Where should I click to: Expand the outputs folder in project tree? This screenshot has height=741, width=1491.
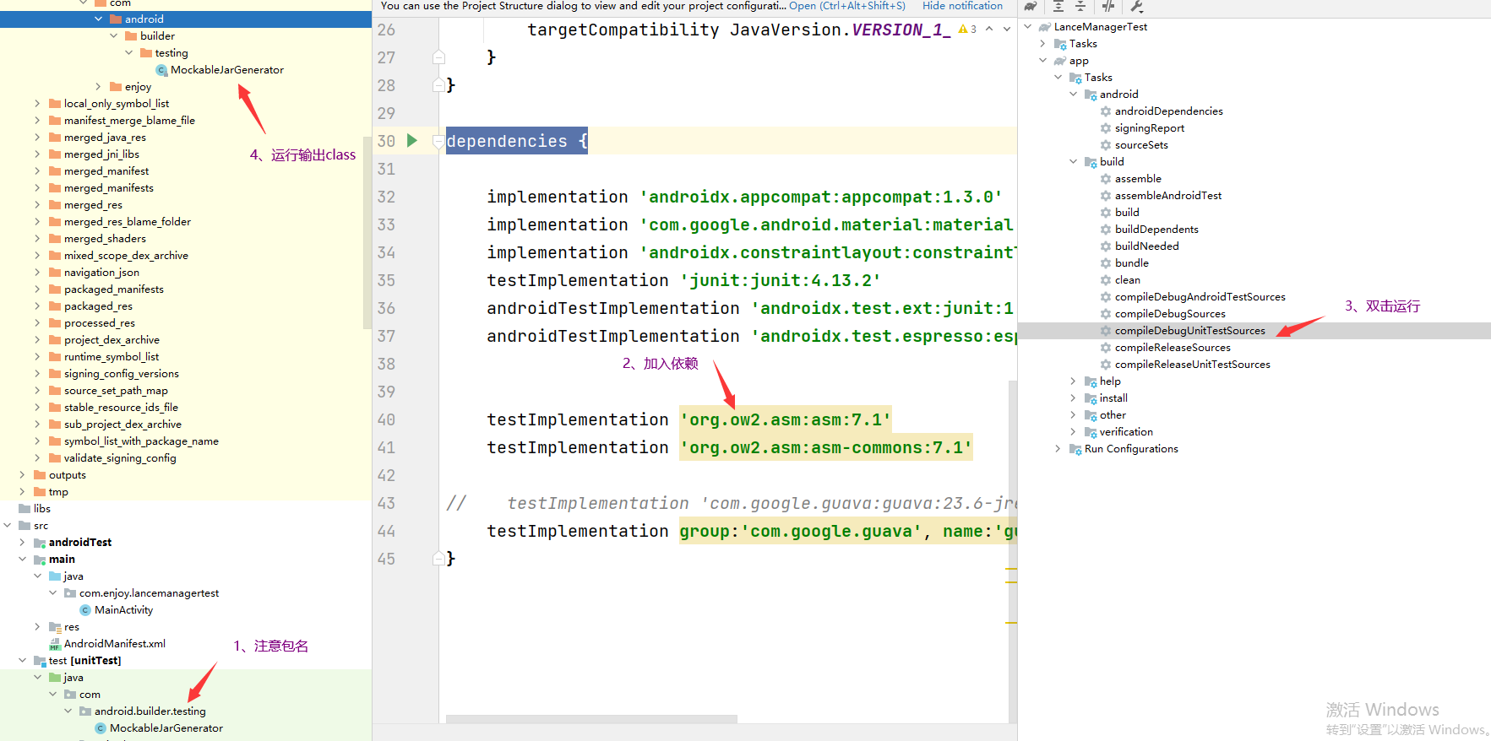tap(22, 475)
